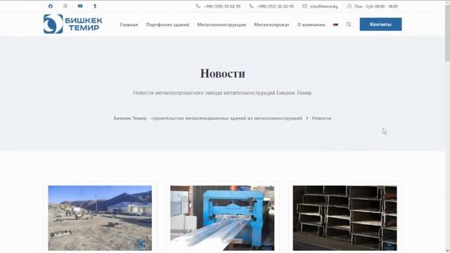Follow the Бишкек Темир breadcrumb home link
This screenshot has width=450, height=253.
[208, 118]
